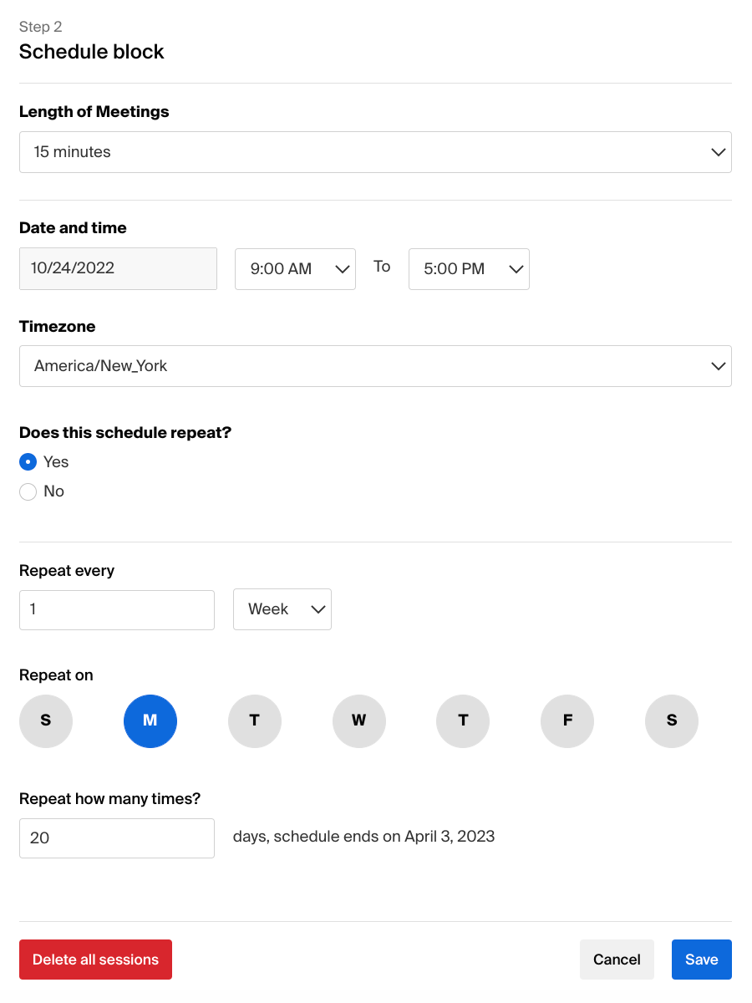Image resolution: width=752 pixels, height=1003 pixels.
Task: Enable Tuesday as a repeat day
Action: tap(254, 720)
